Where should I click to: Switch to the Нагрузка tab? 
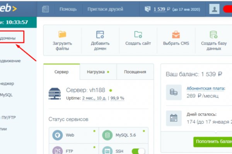[98, 72]
